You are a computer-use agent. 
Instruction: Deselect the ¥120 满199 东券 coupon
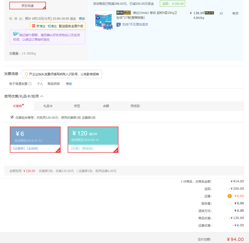[x=93, y=140]
